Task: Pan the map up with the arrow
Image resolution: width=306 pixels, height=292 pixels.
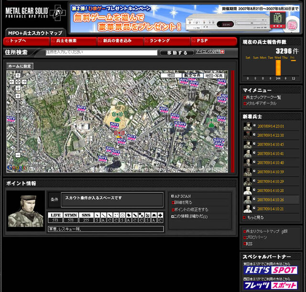Action: click(x=18, y=76)
